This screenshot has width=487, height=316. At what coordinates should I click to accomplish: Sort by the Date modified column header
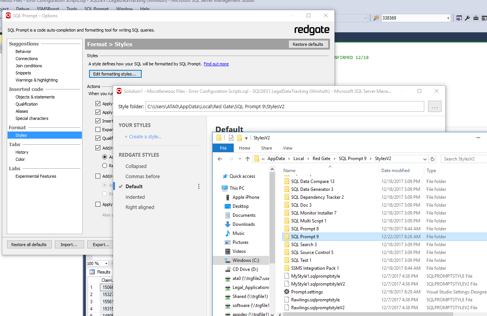pos(395,171)
